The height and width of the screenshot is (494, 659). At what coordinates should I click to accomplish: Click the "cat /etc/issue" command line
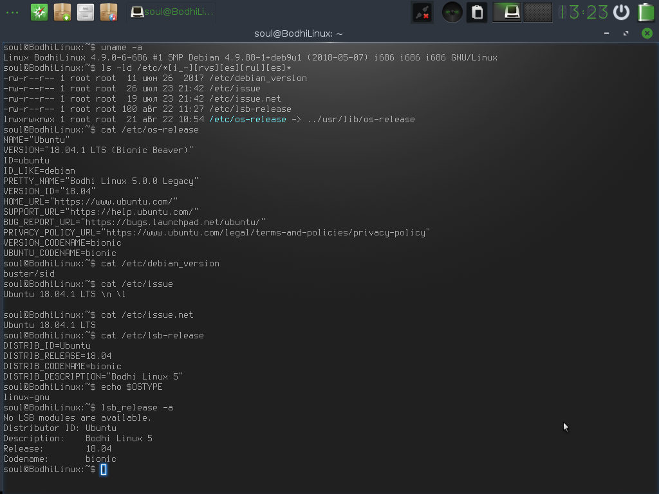[88, 284]
